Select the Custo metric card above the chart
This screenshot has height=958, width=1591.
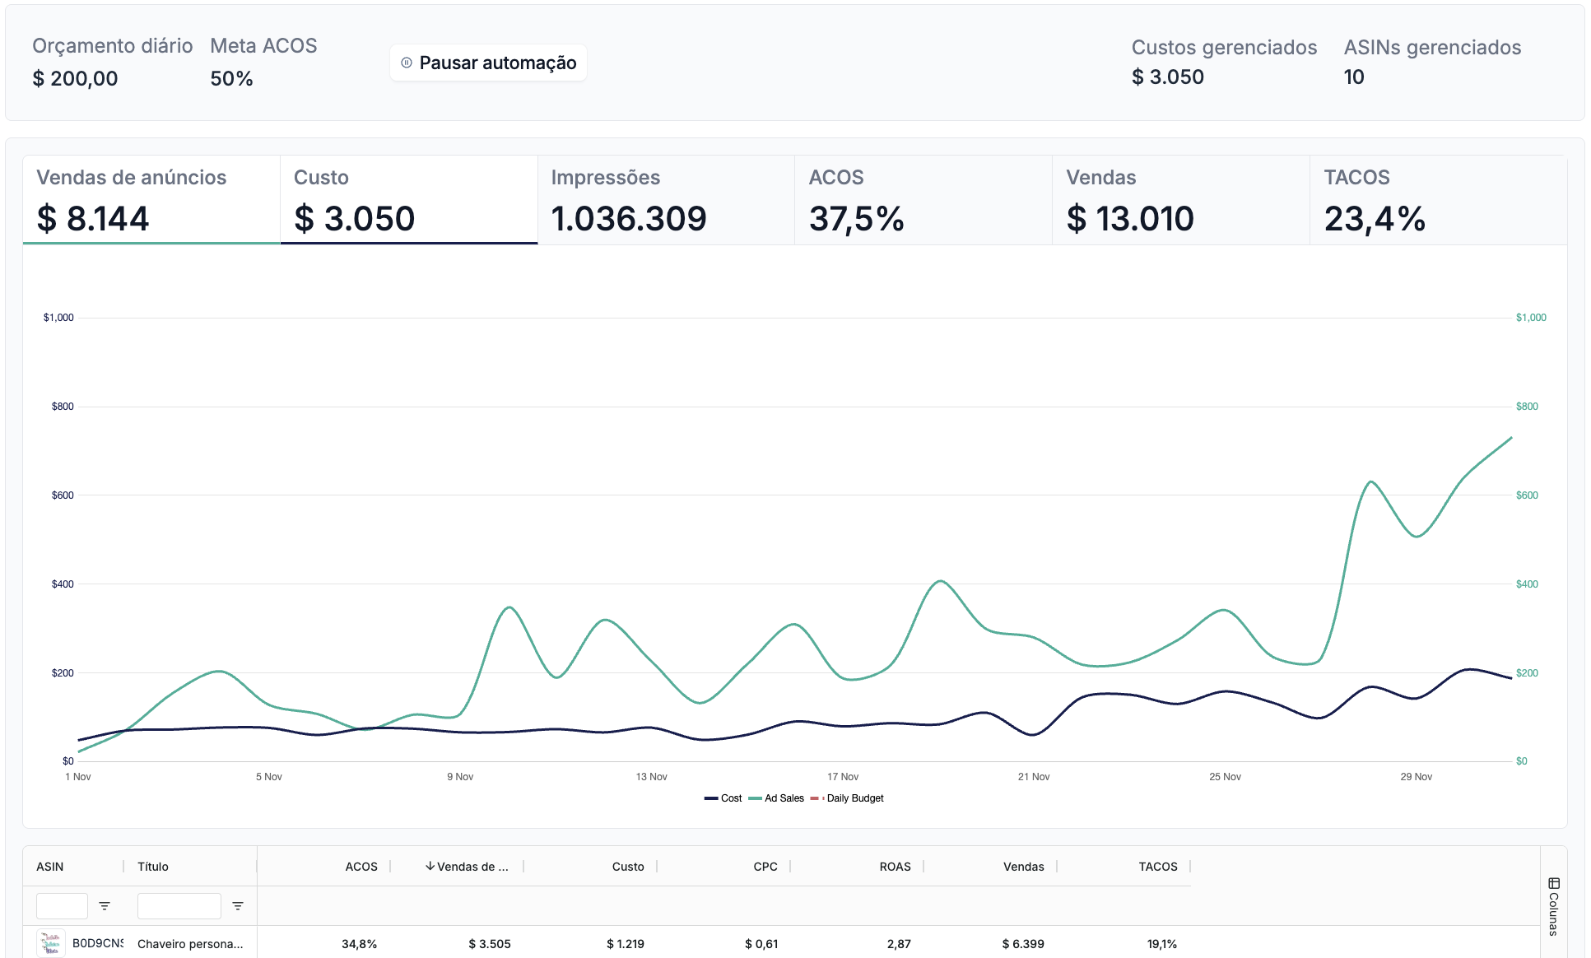(x=409, y=200)
